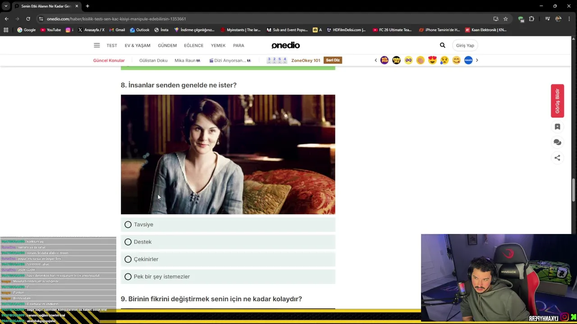Open the FC 26 Ultimate Team bookmark

[x=392, y=30]
